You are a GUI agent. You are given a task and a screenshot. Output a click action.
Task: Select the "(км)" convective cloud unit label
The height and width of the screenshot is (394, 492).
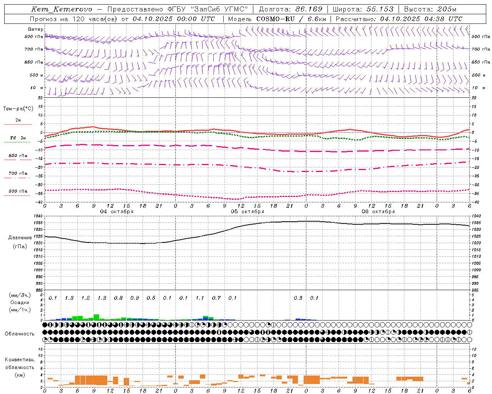pos(20,375)
